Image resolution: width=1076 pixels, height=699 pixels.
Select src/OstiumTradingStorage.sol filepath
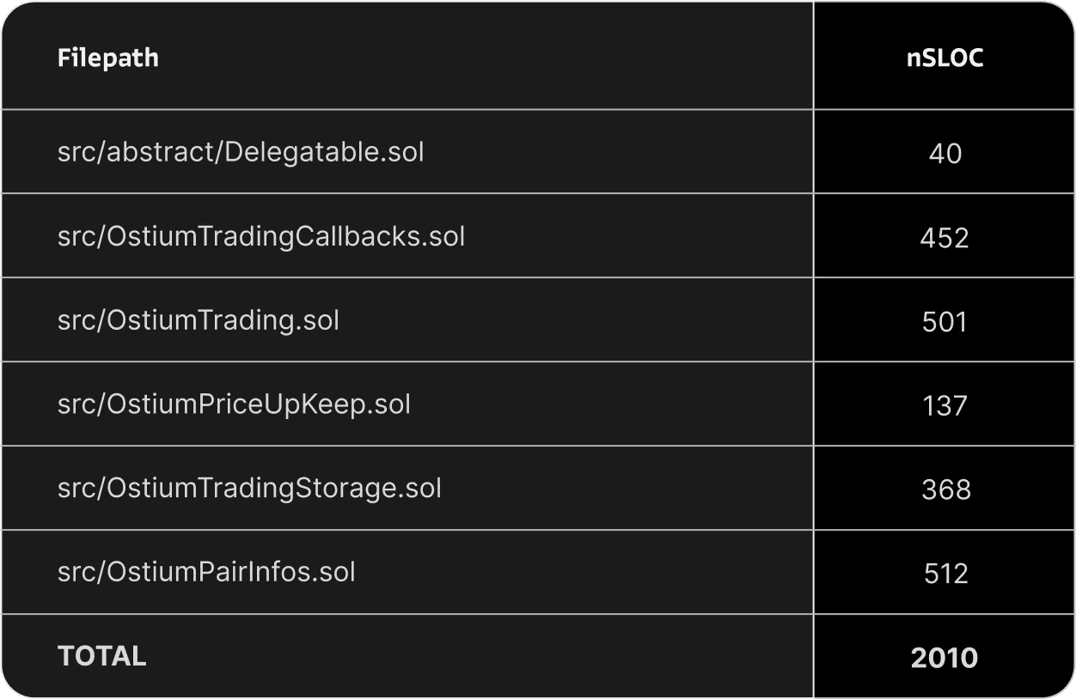(249, 489)
